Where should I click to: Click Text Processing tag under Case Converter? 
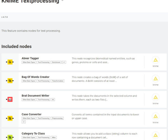pos(44,118)
